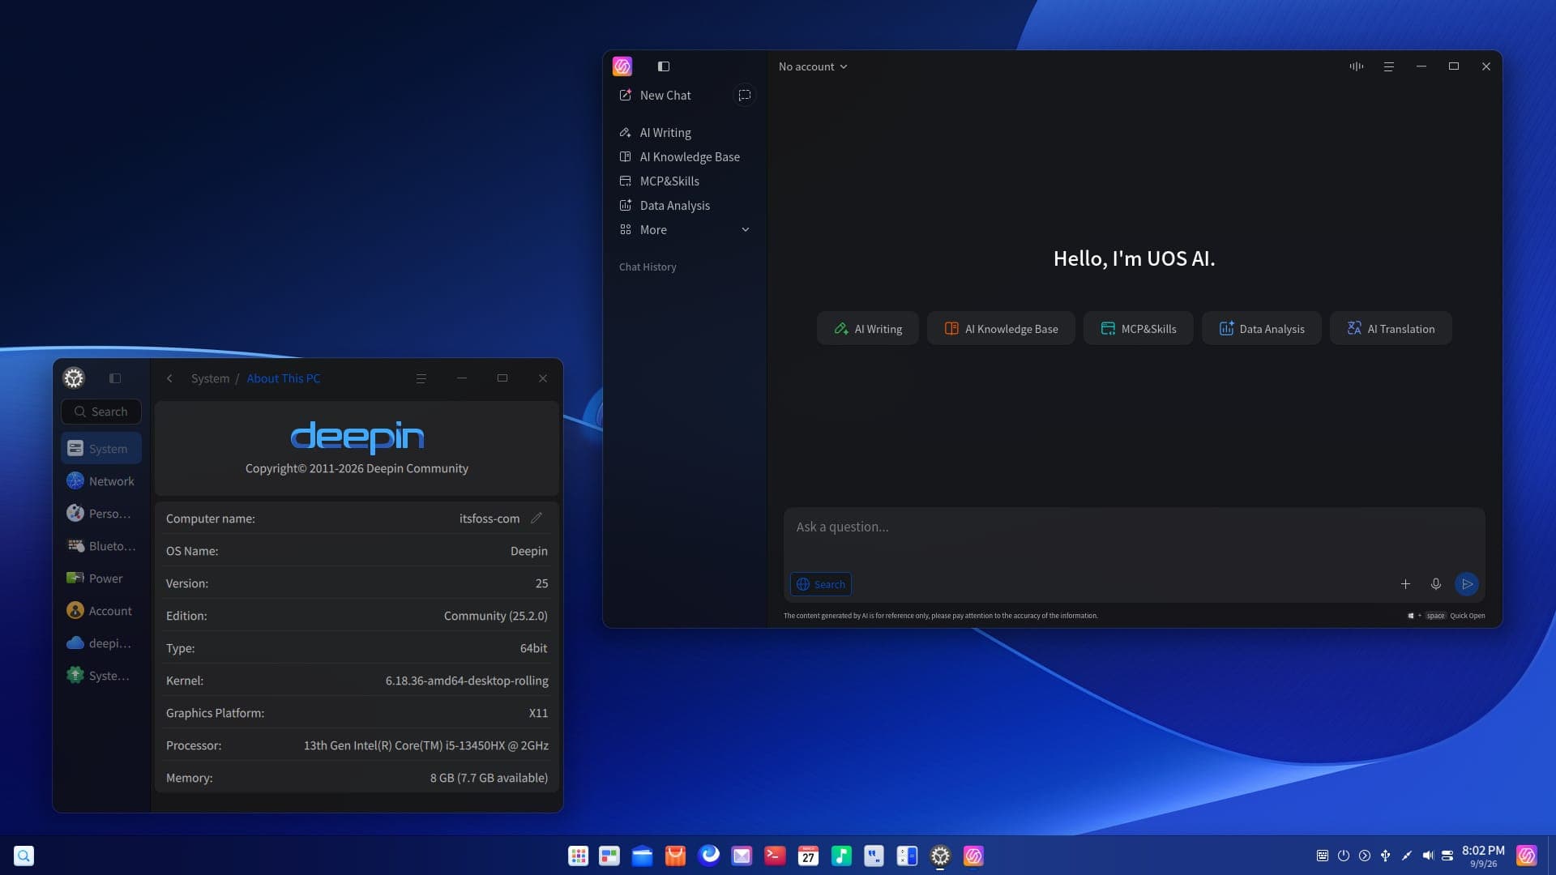Click the power button in the system tray
The width and height of the screenshot is (1556, 875).
click(x=1344, y=856)
